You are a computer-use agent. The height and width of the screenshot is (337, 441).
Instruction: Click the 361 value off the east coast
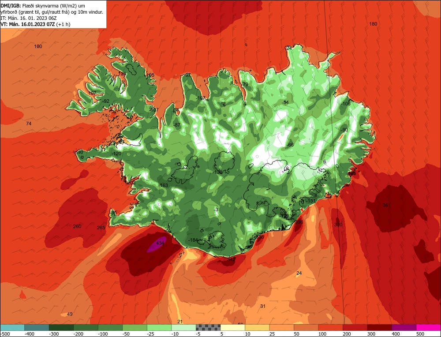tap(387, 205)
